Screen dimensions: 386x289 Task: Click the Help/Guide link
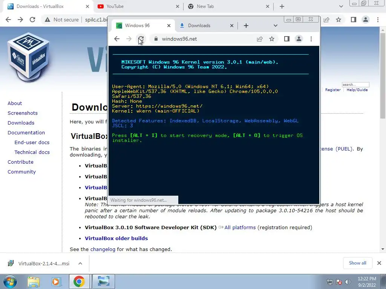[357, 90]
